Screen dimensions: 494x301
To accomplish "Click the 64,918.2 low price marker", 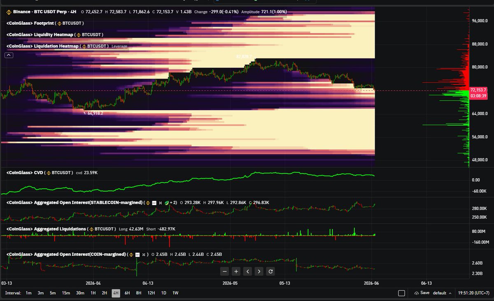I will point(95,113).
